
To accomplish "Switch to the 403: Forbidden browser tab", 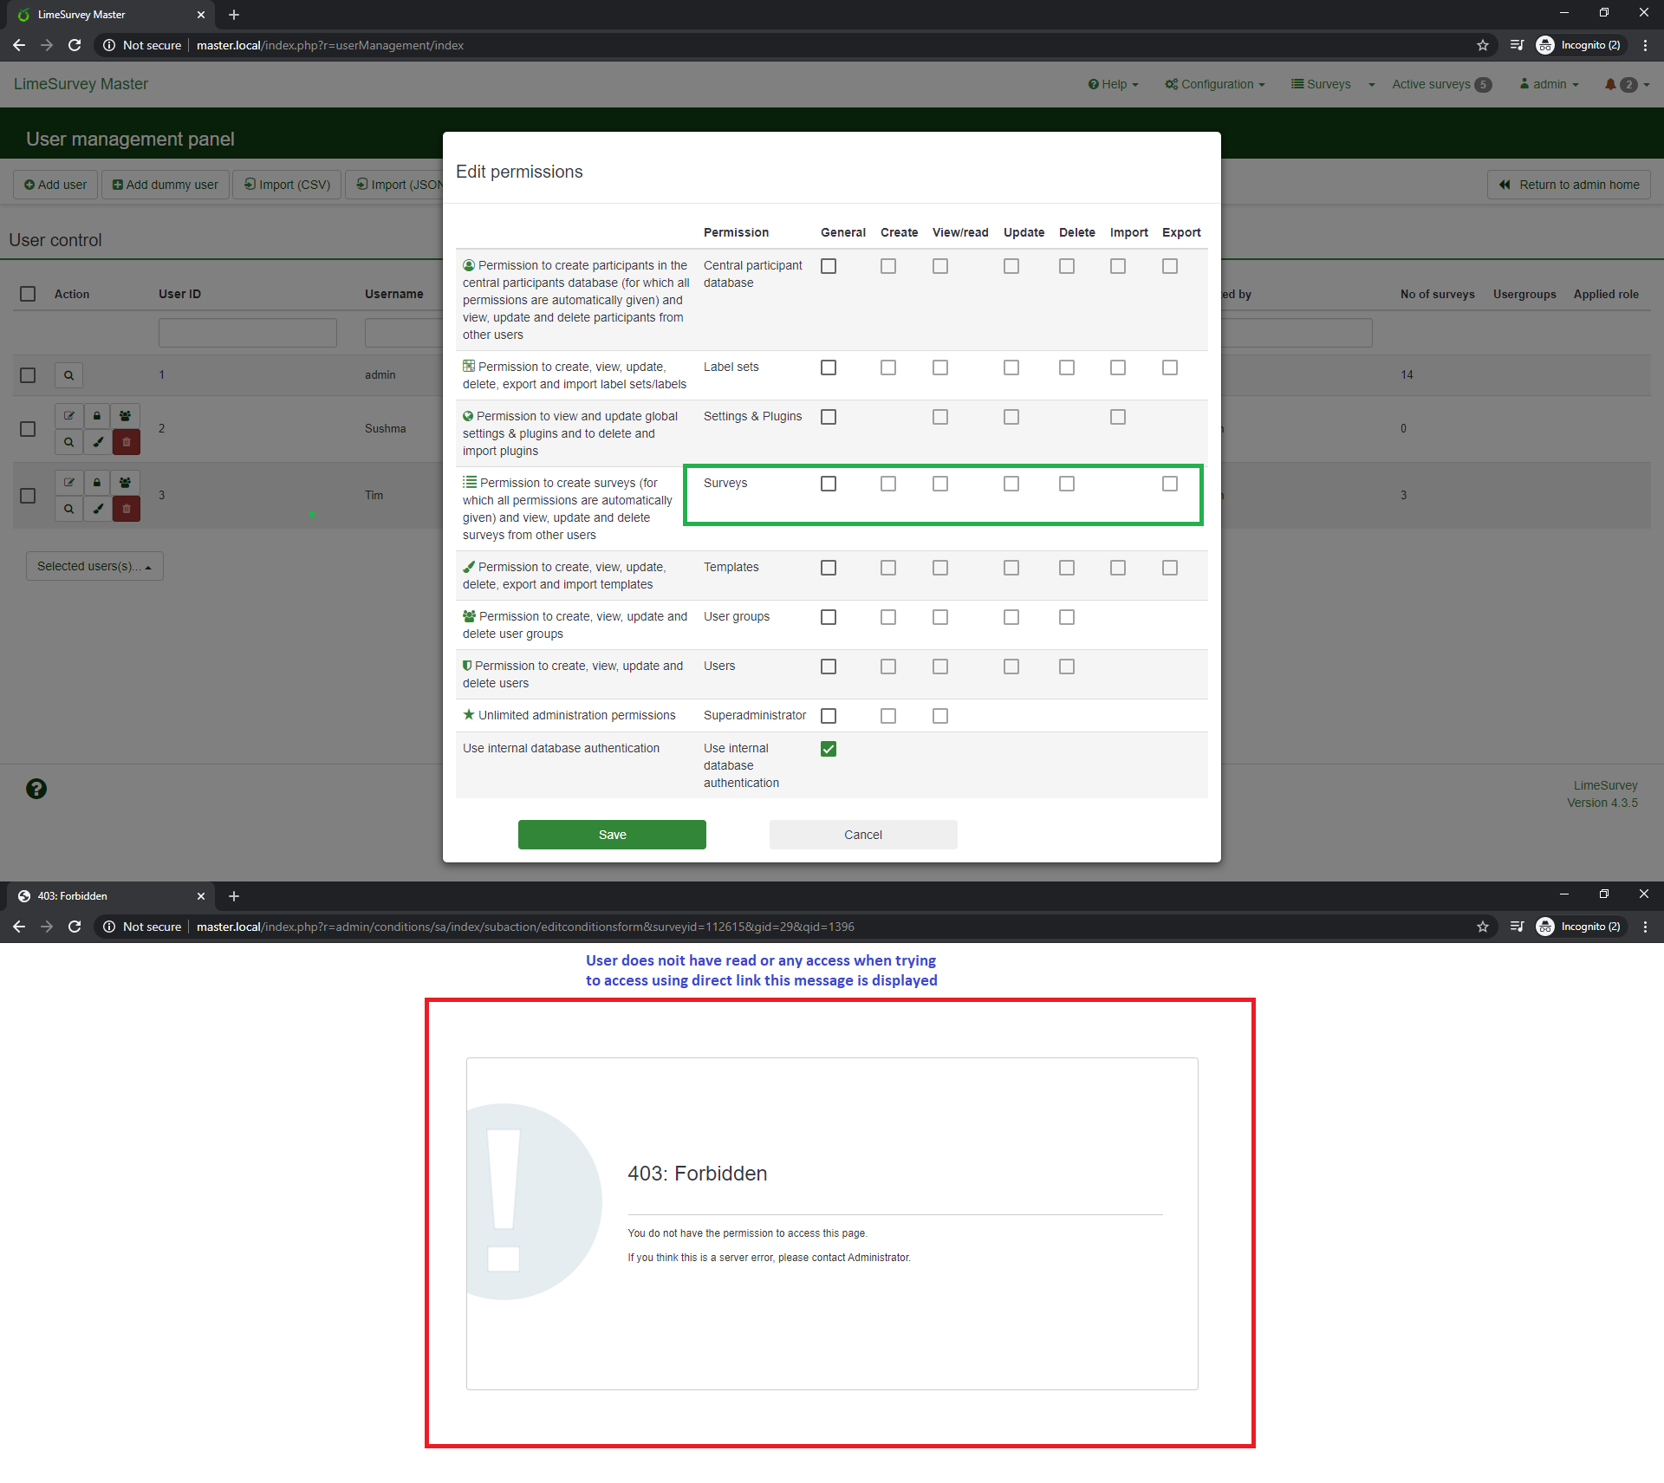I will (x=73, y=896).
